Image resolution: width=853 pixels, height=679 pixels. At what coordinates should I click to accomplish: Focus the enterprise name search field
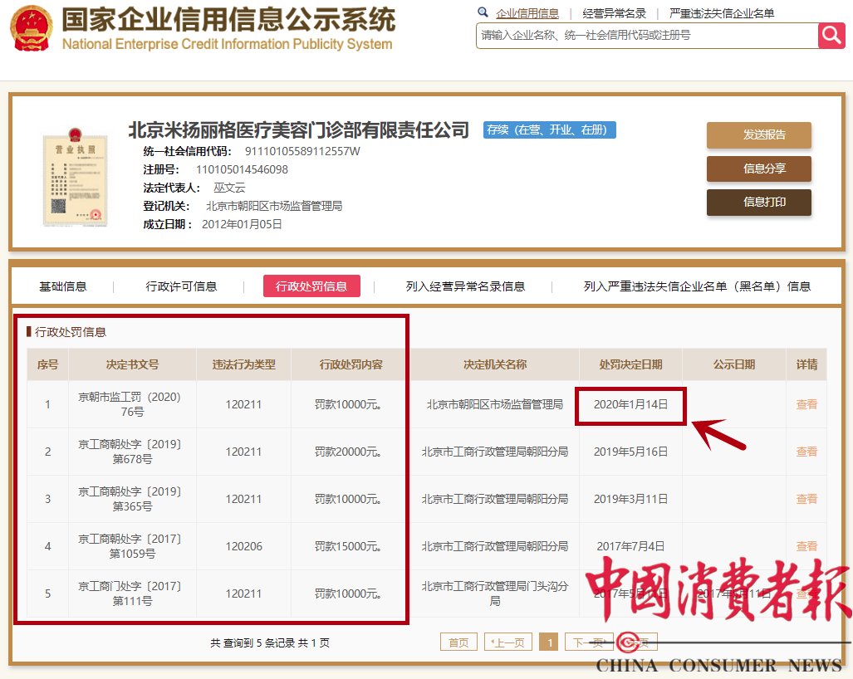(647, 36)
